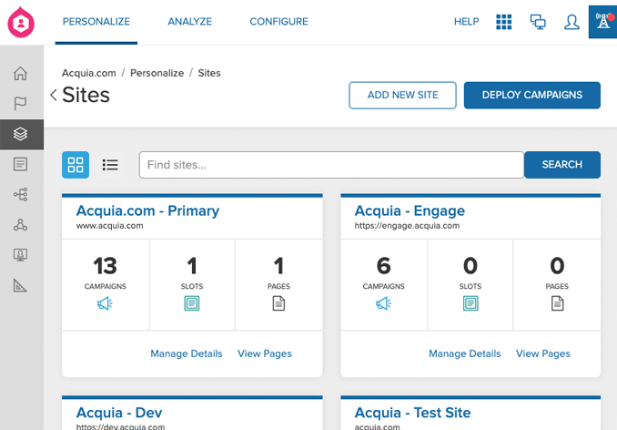The width and height of the screenshot is (617, 430).
Task: Click the slots icon under Acquia - Engage
Action: [x=470, y=304]
